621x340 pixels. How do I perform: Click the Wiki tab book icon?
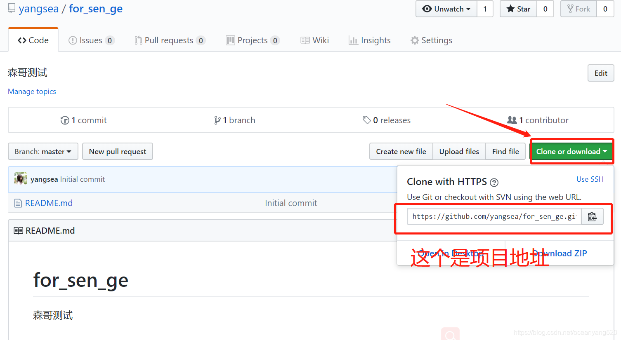305,40
